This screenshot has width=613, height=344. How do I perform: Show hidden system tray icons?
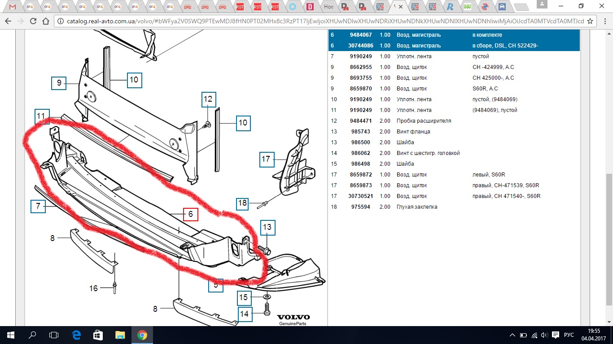(512, 335)
